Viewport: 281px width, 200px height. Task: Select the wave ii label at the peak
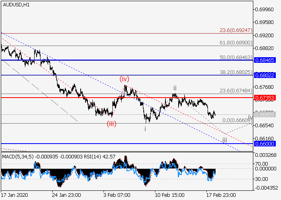tap(175, 88)
